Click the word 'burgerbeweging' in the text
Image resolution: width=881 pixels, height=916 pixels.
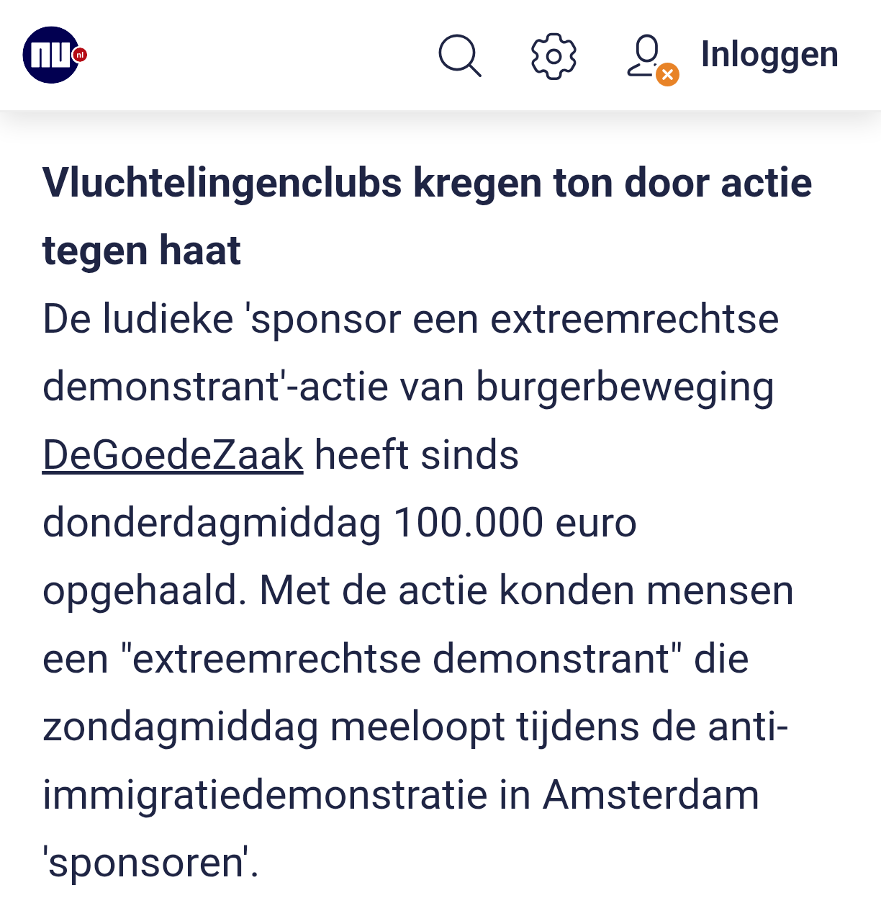[x=625, y=387]
